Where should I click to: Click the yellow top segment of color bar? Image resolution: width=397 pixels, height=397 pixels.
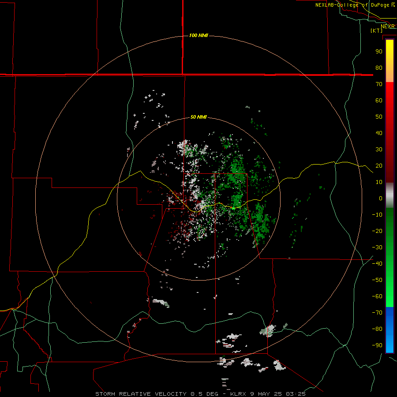click(390, 61)
